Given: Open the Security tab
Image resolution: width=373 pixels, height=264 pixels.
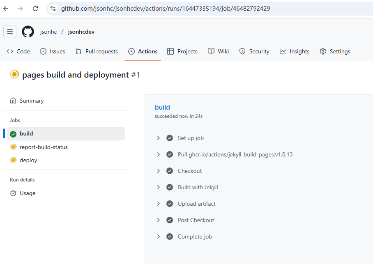Looking at the screenshot, I should coord(254,51).
